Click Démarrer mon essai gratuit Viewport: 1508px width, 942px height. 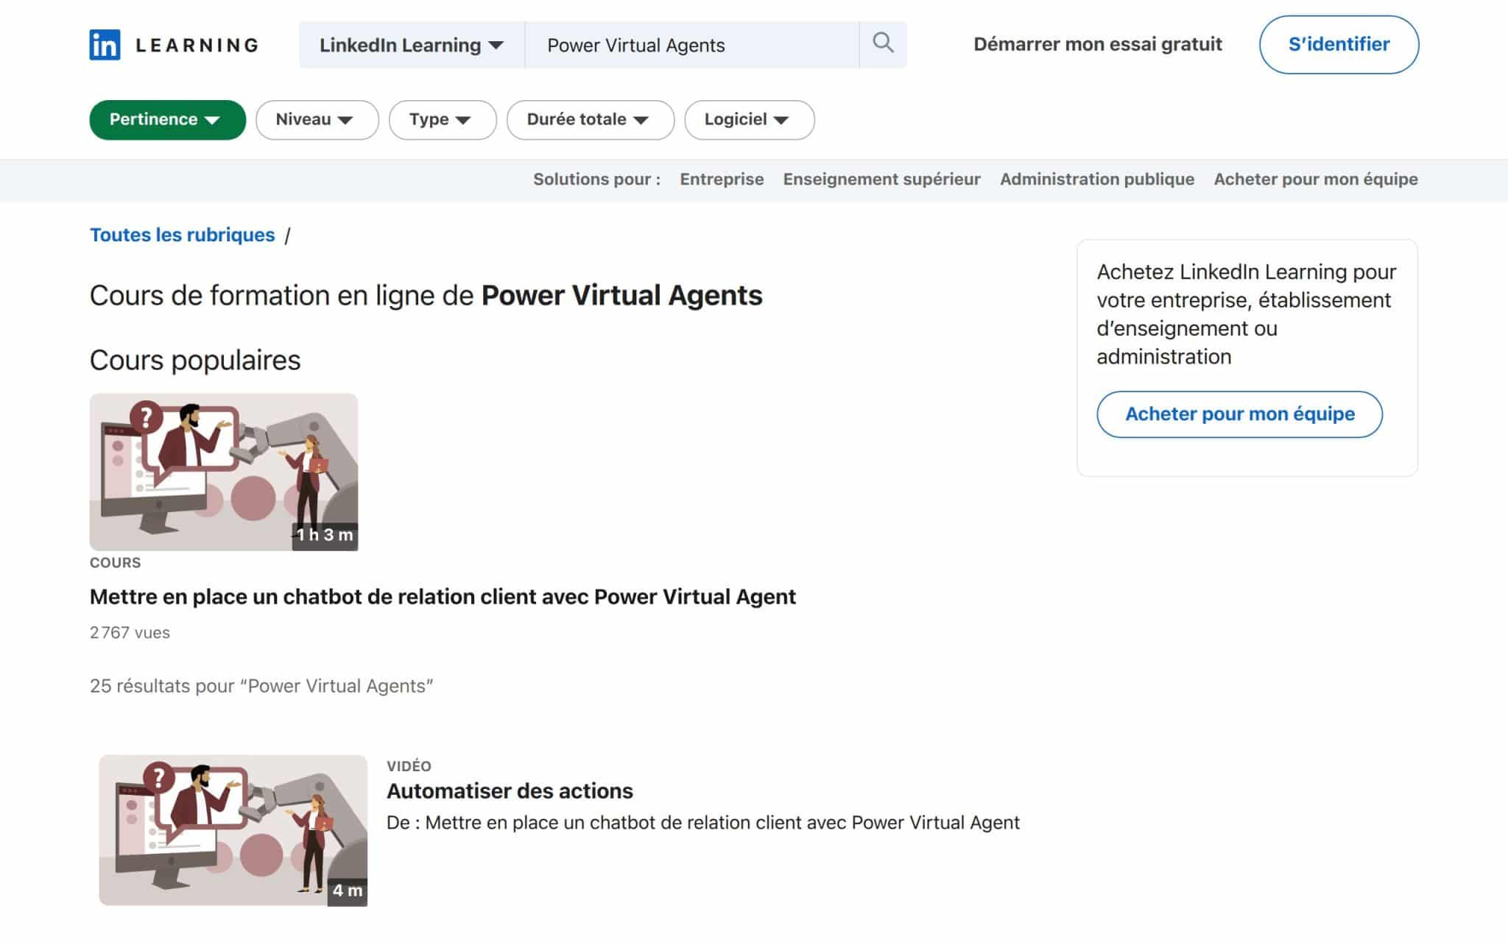(x=1097, y=44)
